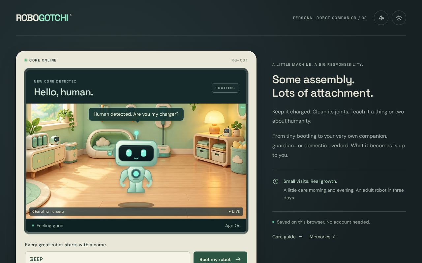Open the Memories link
The height and width of the screenshot is (263, 422).
(x=322, y=237)
